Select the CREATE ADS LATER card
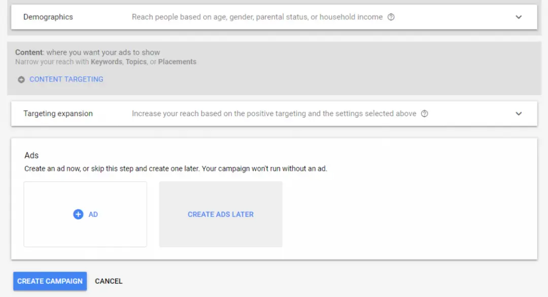The height and width of the screenshot is (297, 548). [221, 214]
